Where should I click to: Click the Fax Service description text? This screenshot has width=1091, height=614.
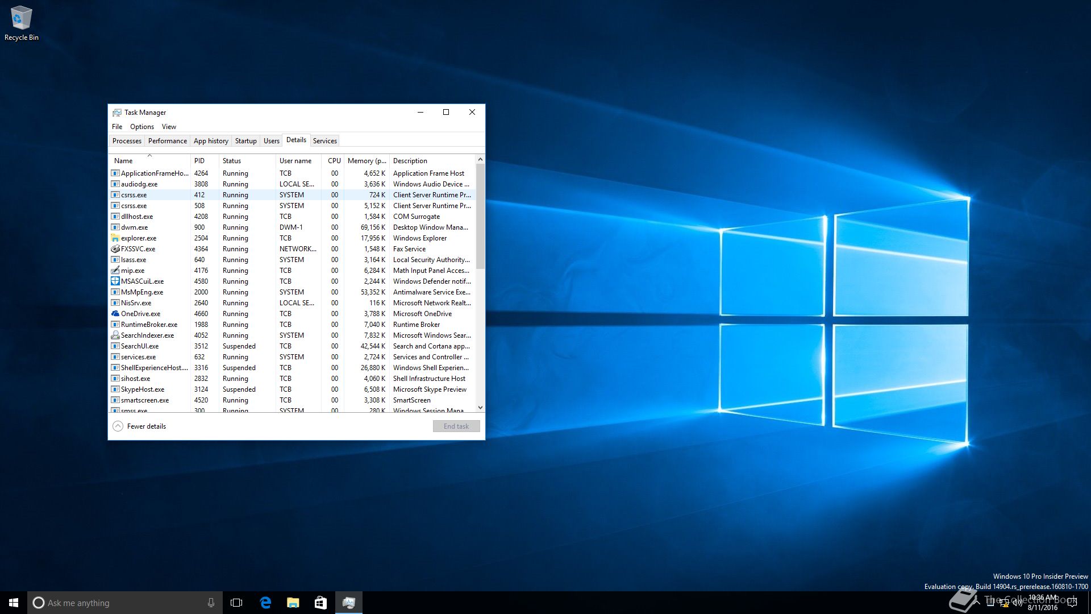point(409,249)
